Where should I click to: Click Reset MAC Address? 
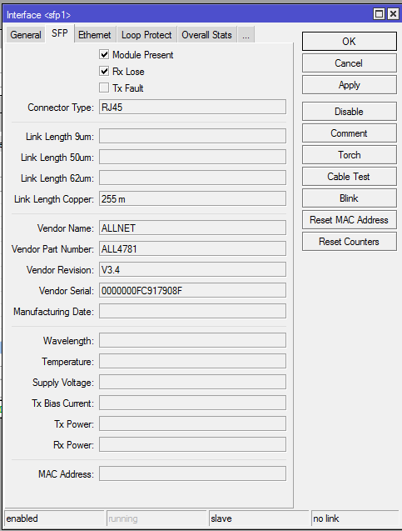(x=350, y=220)
